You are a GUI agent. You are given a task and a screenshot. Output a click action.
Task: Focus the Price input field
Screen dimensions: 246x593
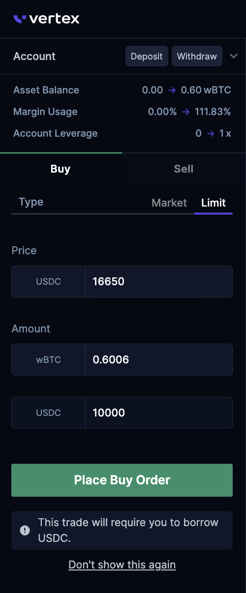pyautogui.click(x=159, y=282)
